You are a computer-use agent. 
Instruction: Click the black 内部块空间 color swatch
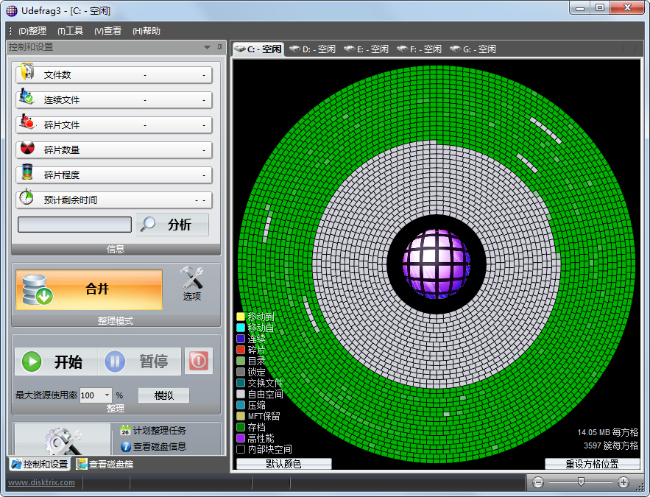click(x=241, y=449)
